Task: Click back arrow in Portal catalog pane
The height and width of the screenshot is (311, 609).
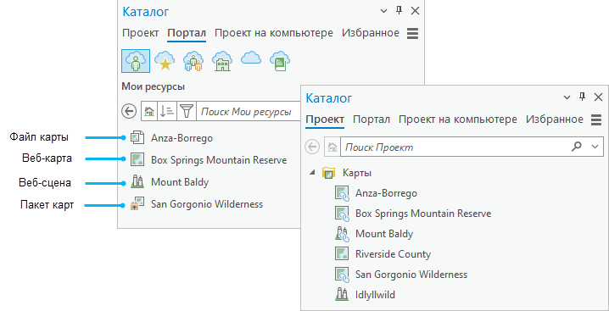Action: pos(129,111)
